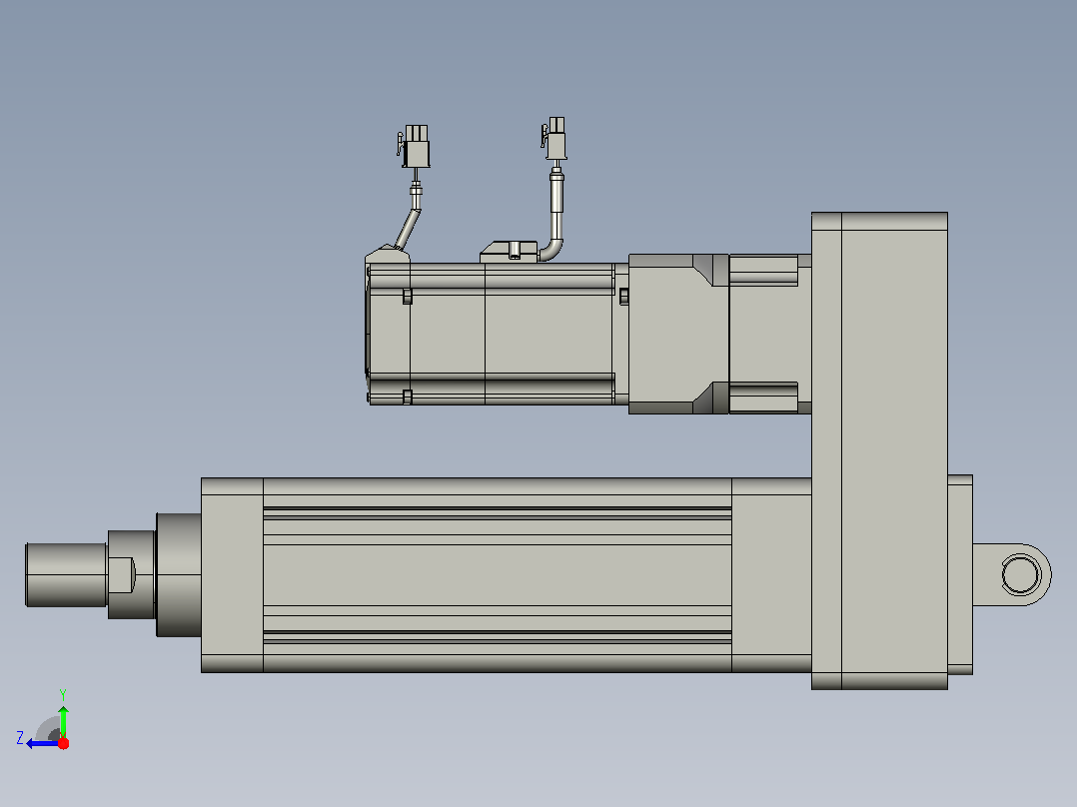1077x807 pixels.
Task: Click the rear mounting plate behind the housing
Action: click(x=960, y=575)
